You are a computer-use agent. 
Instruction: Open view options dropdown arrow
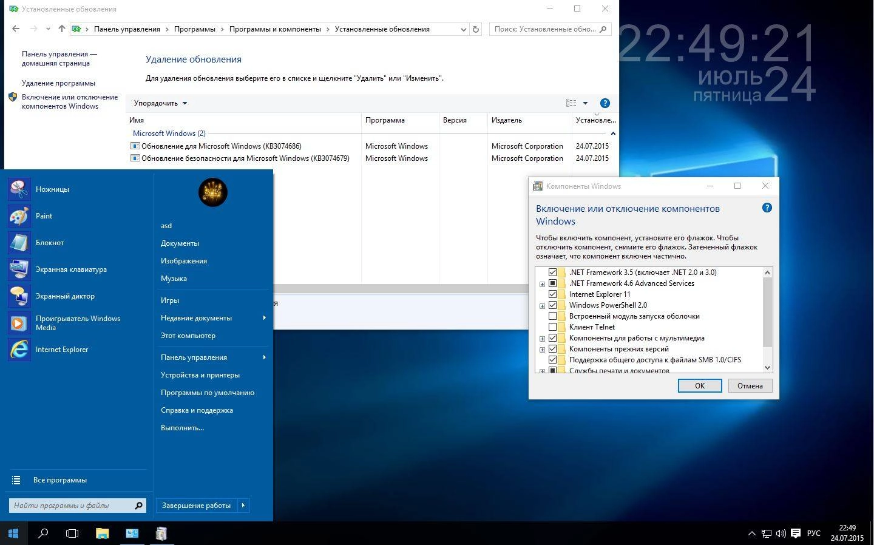585,103
